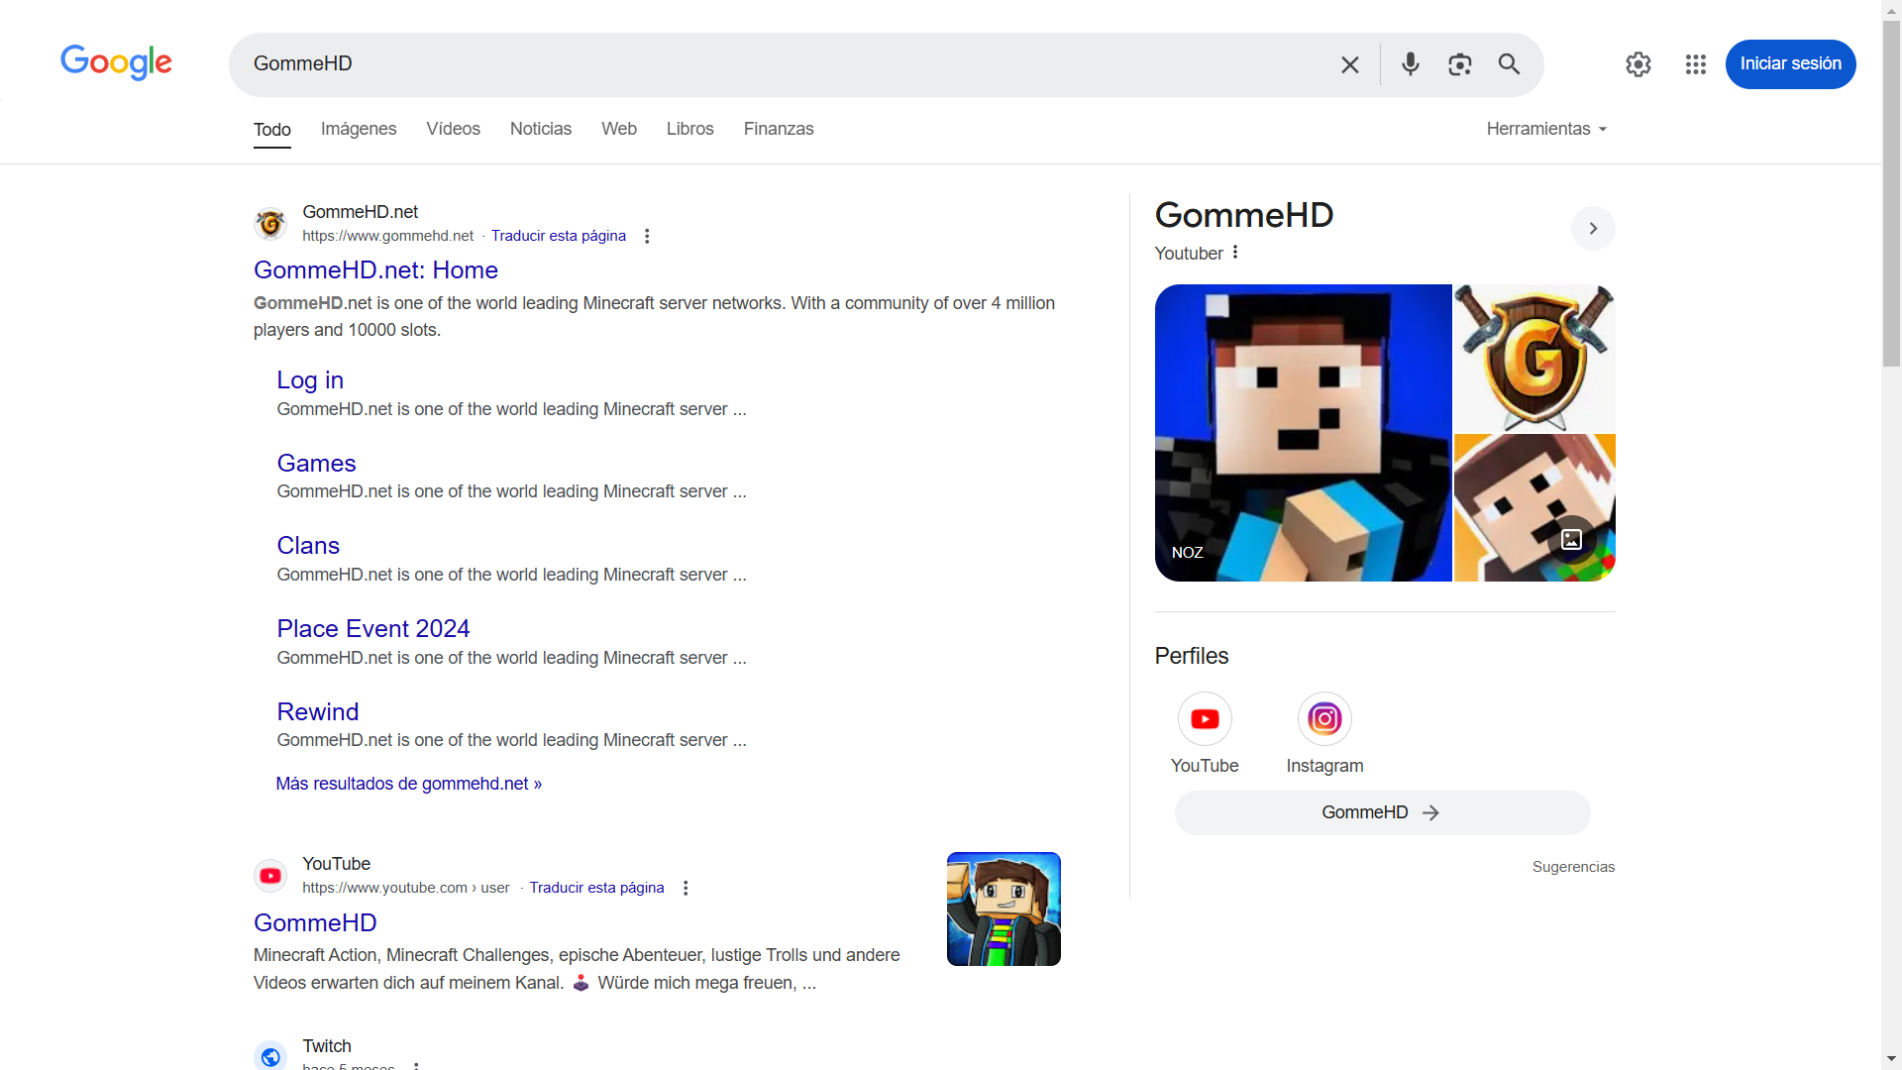Open GommeHD.net Home link
The width and height of the screenshot is (1902, 1070).
pos(374,269)
